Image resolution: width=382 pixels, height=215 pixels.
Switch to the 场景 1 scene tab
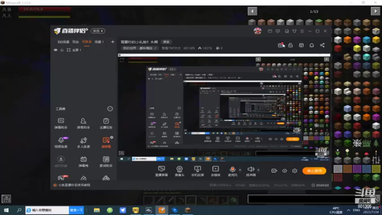point(99,42)
